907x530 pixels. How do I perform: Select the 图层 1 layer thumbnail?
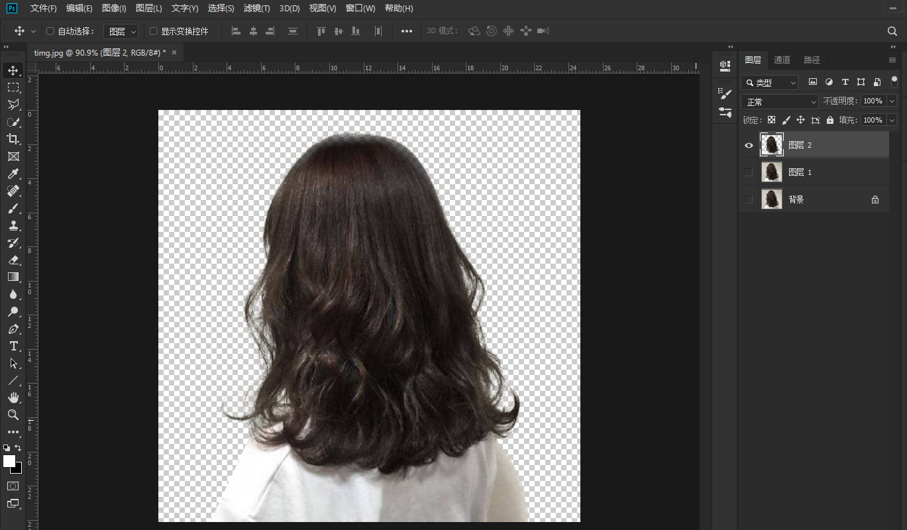(772, 172)
